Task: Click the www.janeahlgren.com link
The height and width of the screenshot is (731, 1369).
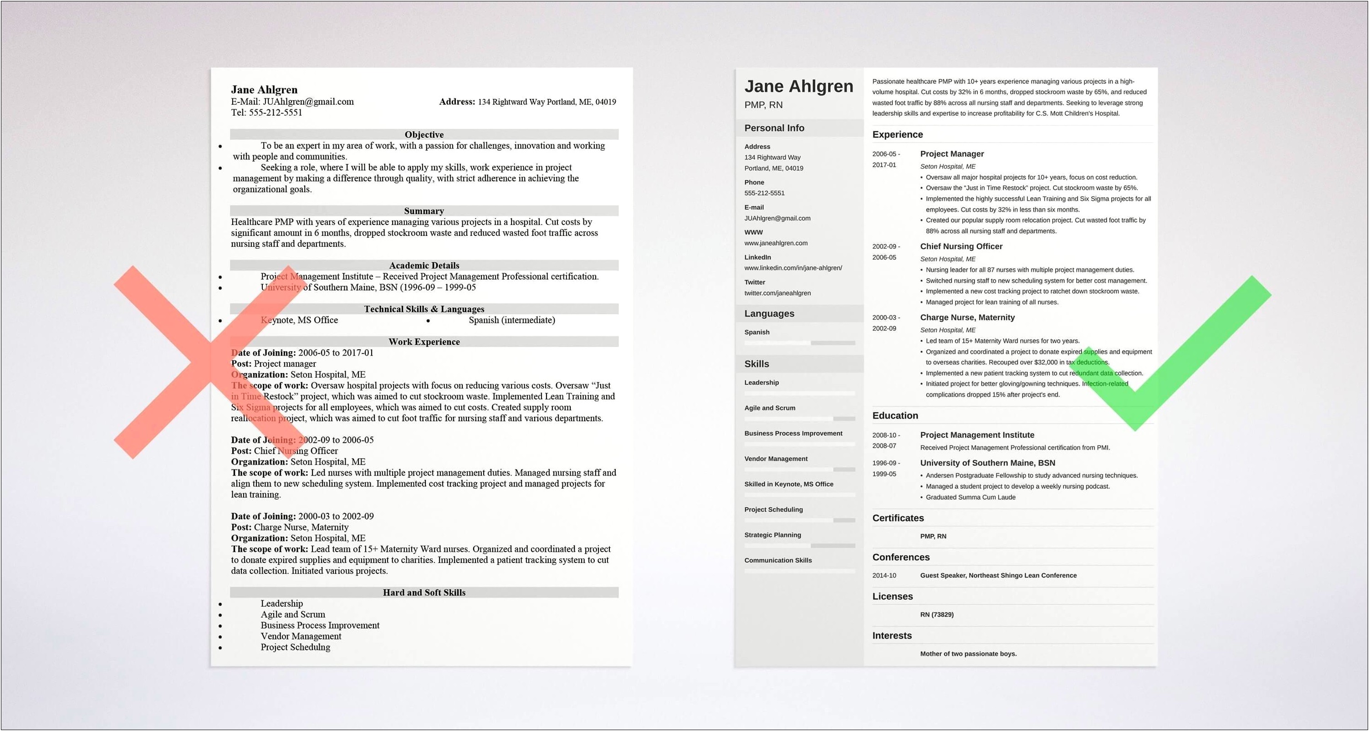Action: [774, 245]
